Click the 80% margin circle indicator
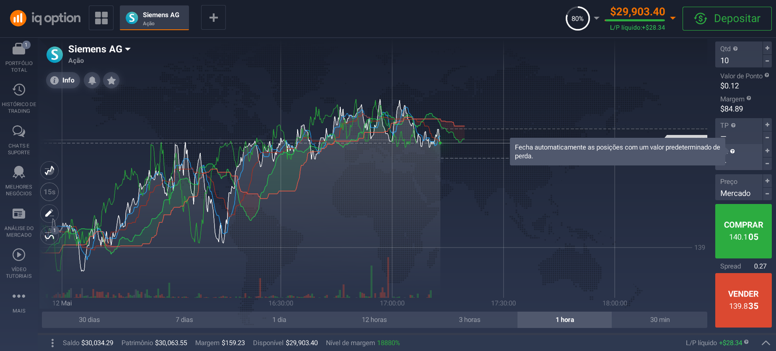The height and width of the screenshot is (351, 776). [x=577, y=18]
